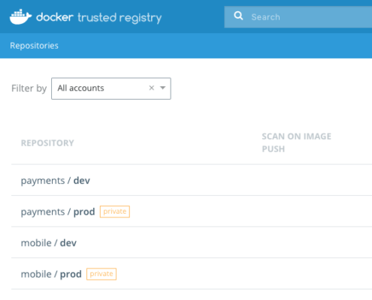Clear the All accounts filter with the X
This screenshot has width=372, height=300.
(152, 88)
